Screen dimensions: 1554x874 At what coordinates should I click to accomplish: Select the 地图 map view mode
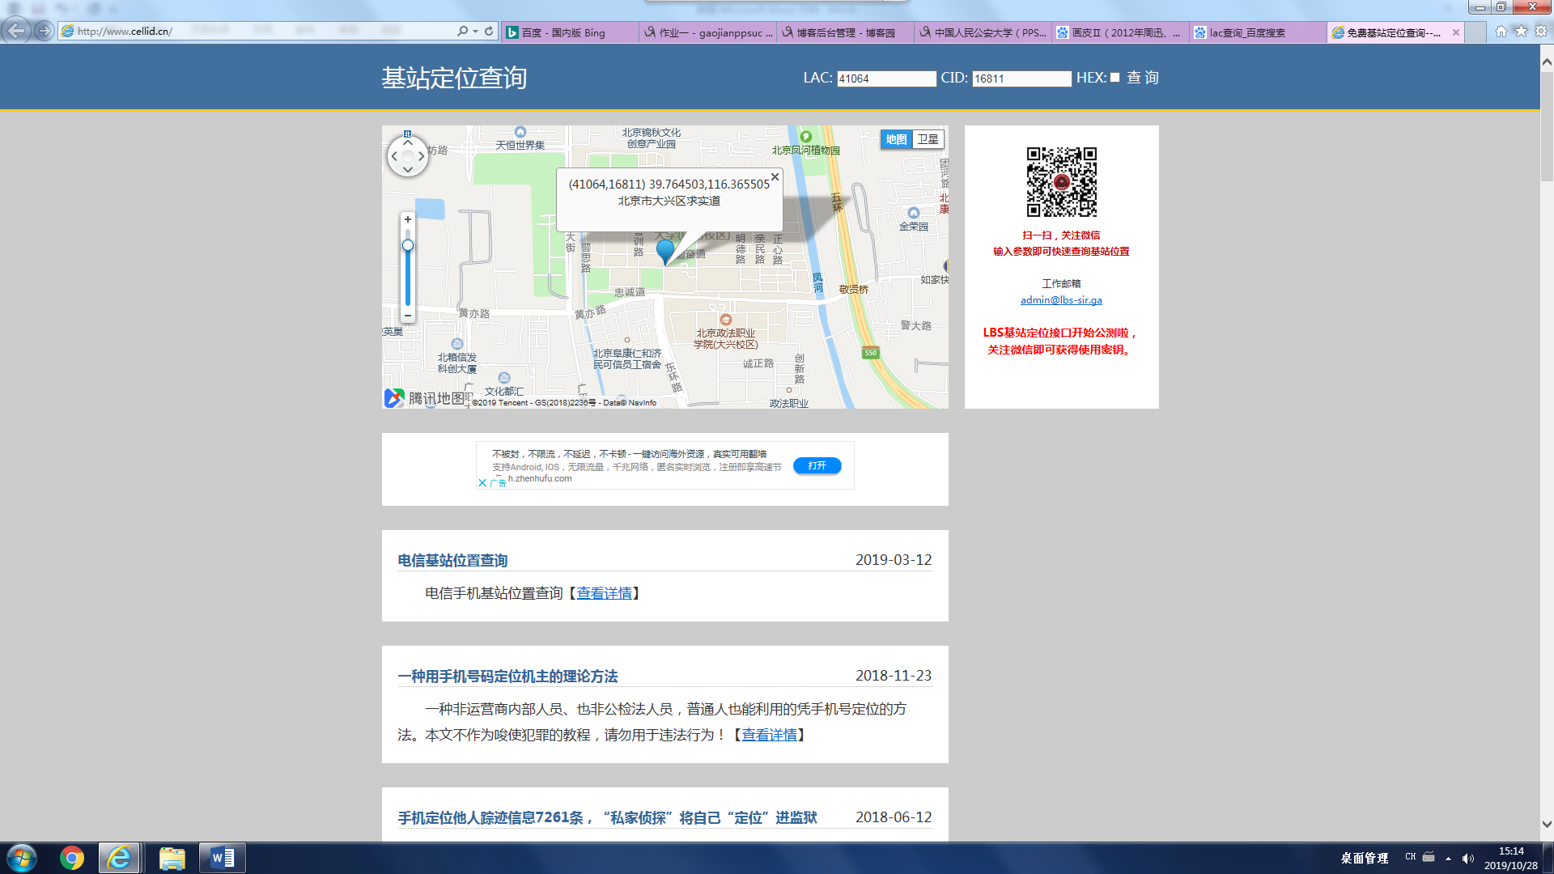896,139
